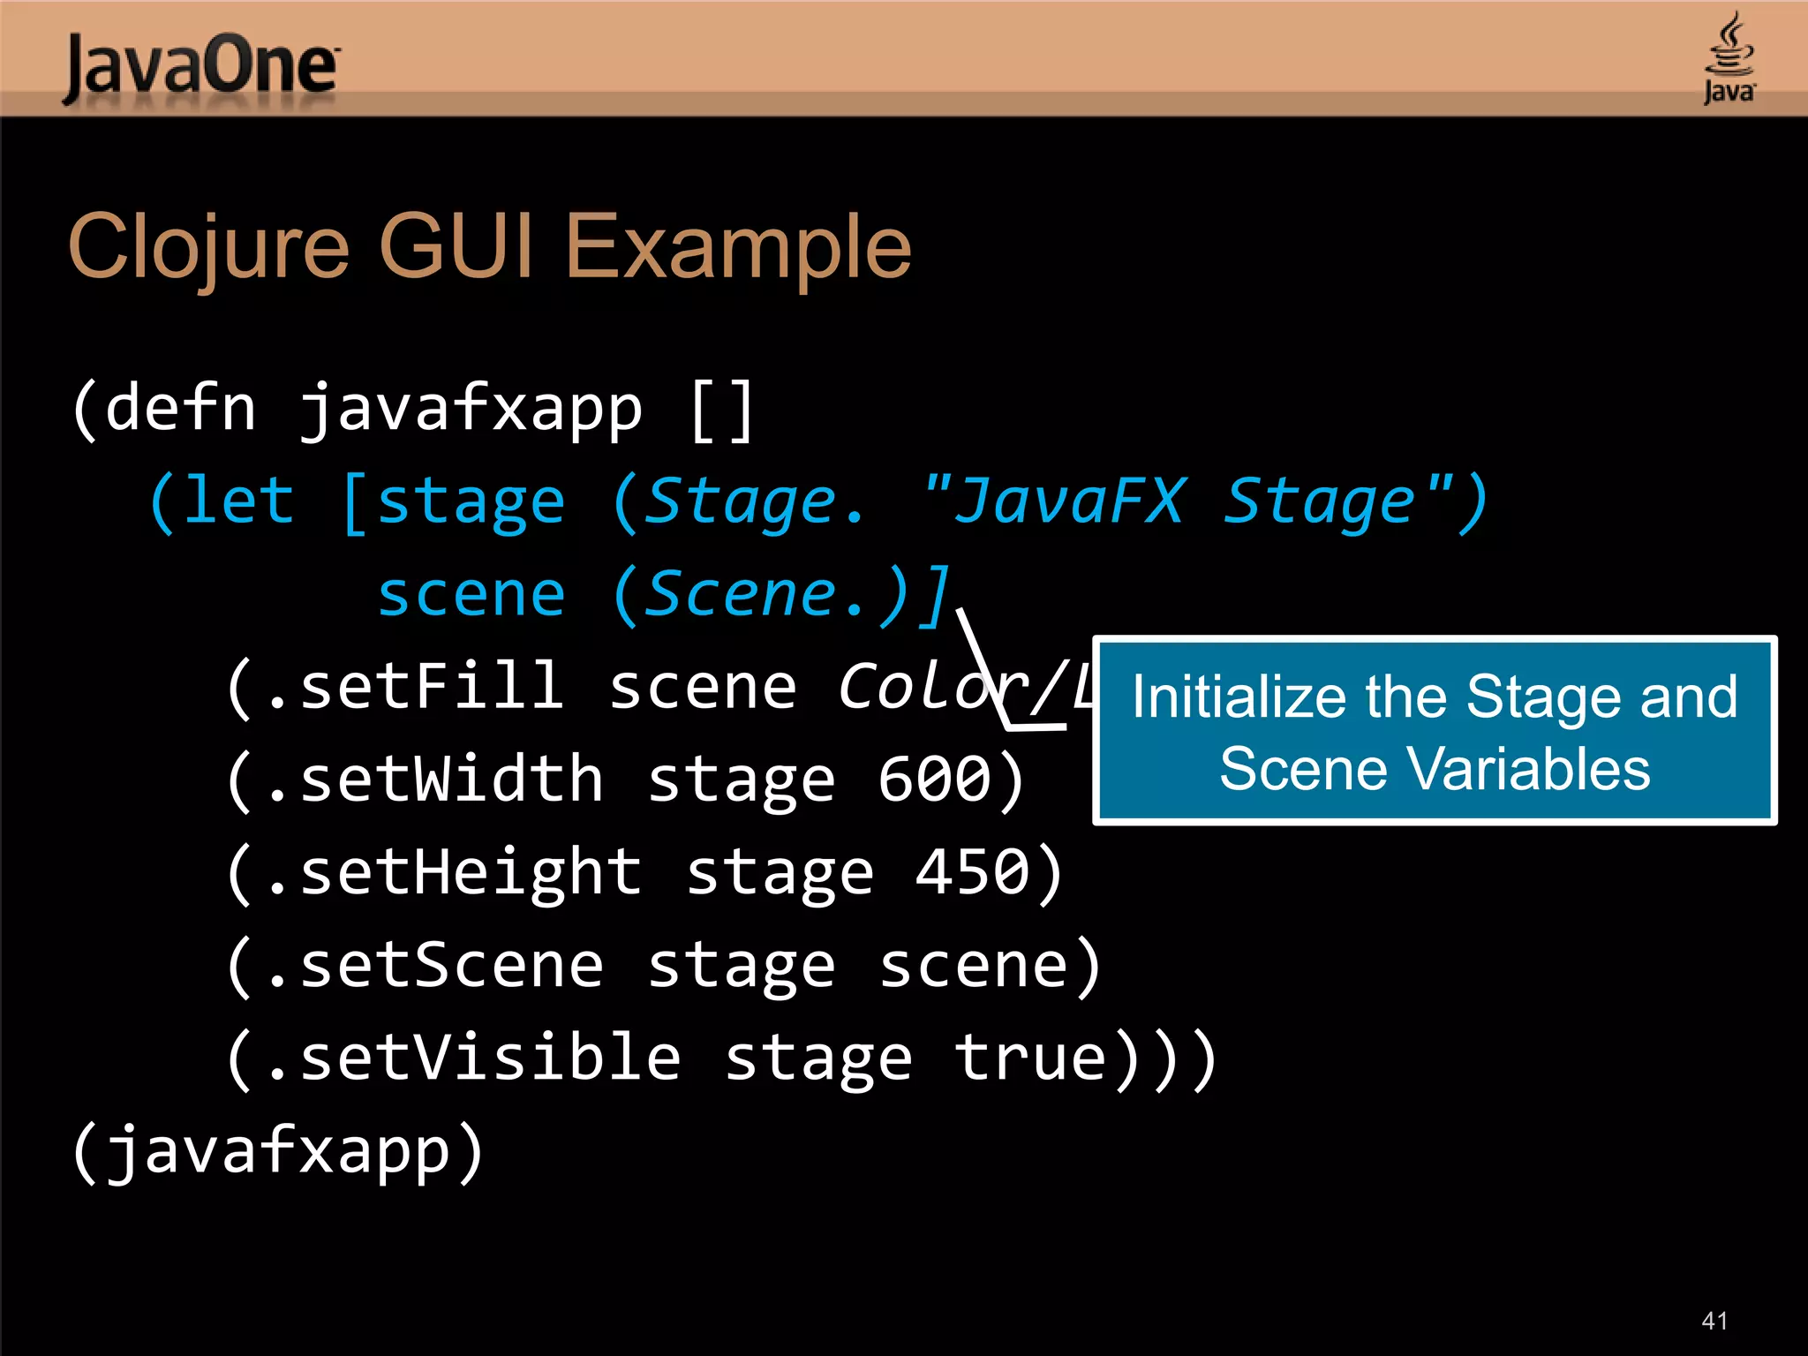
Task: Click the word Scene Variables in callout
Action: click(x=1435, y=769)
